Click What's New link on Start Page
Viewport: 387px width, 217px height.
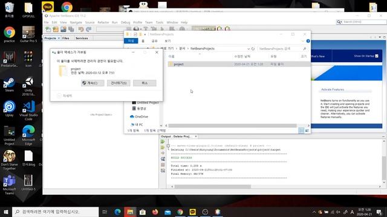318,56
